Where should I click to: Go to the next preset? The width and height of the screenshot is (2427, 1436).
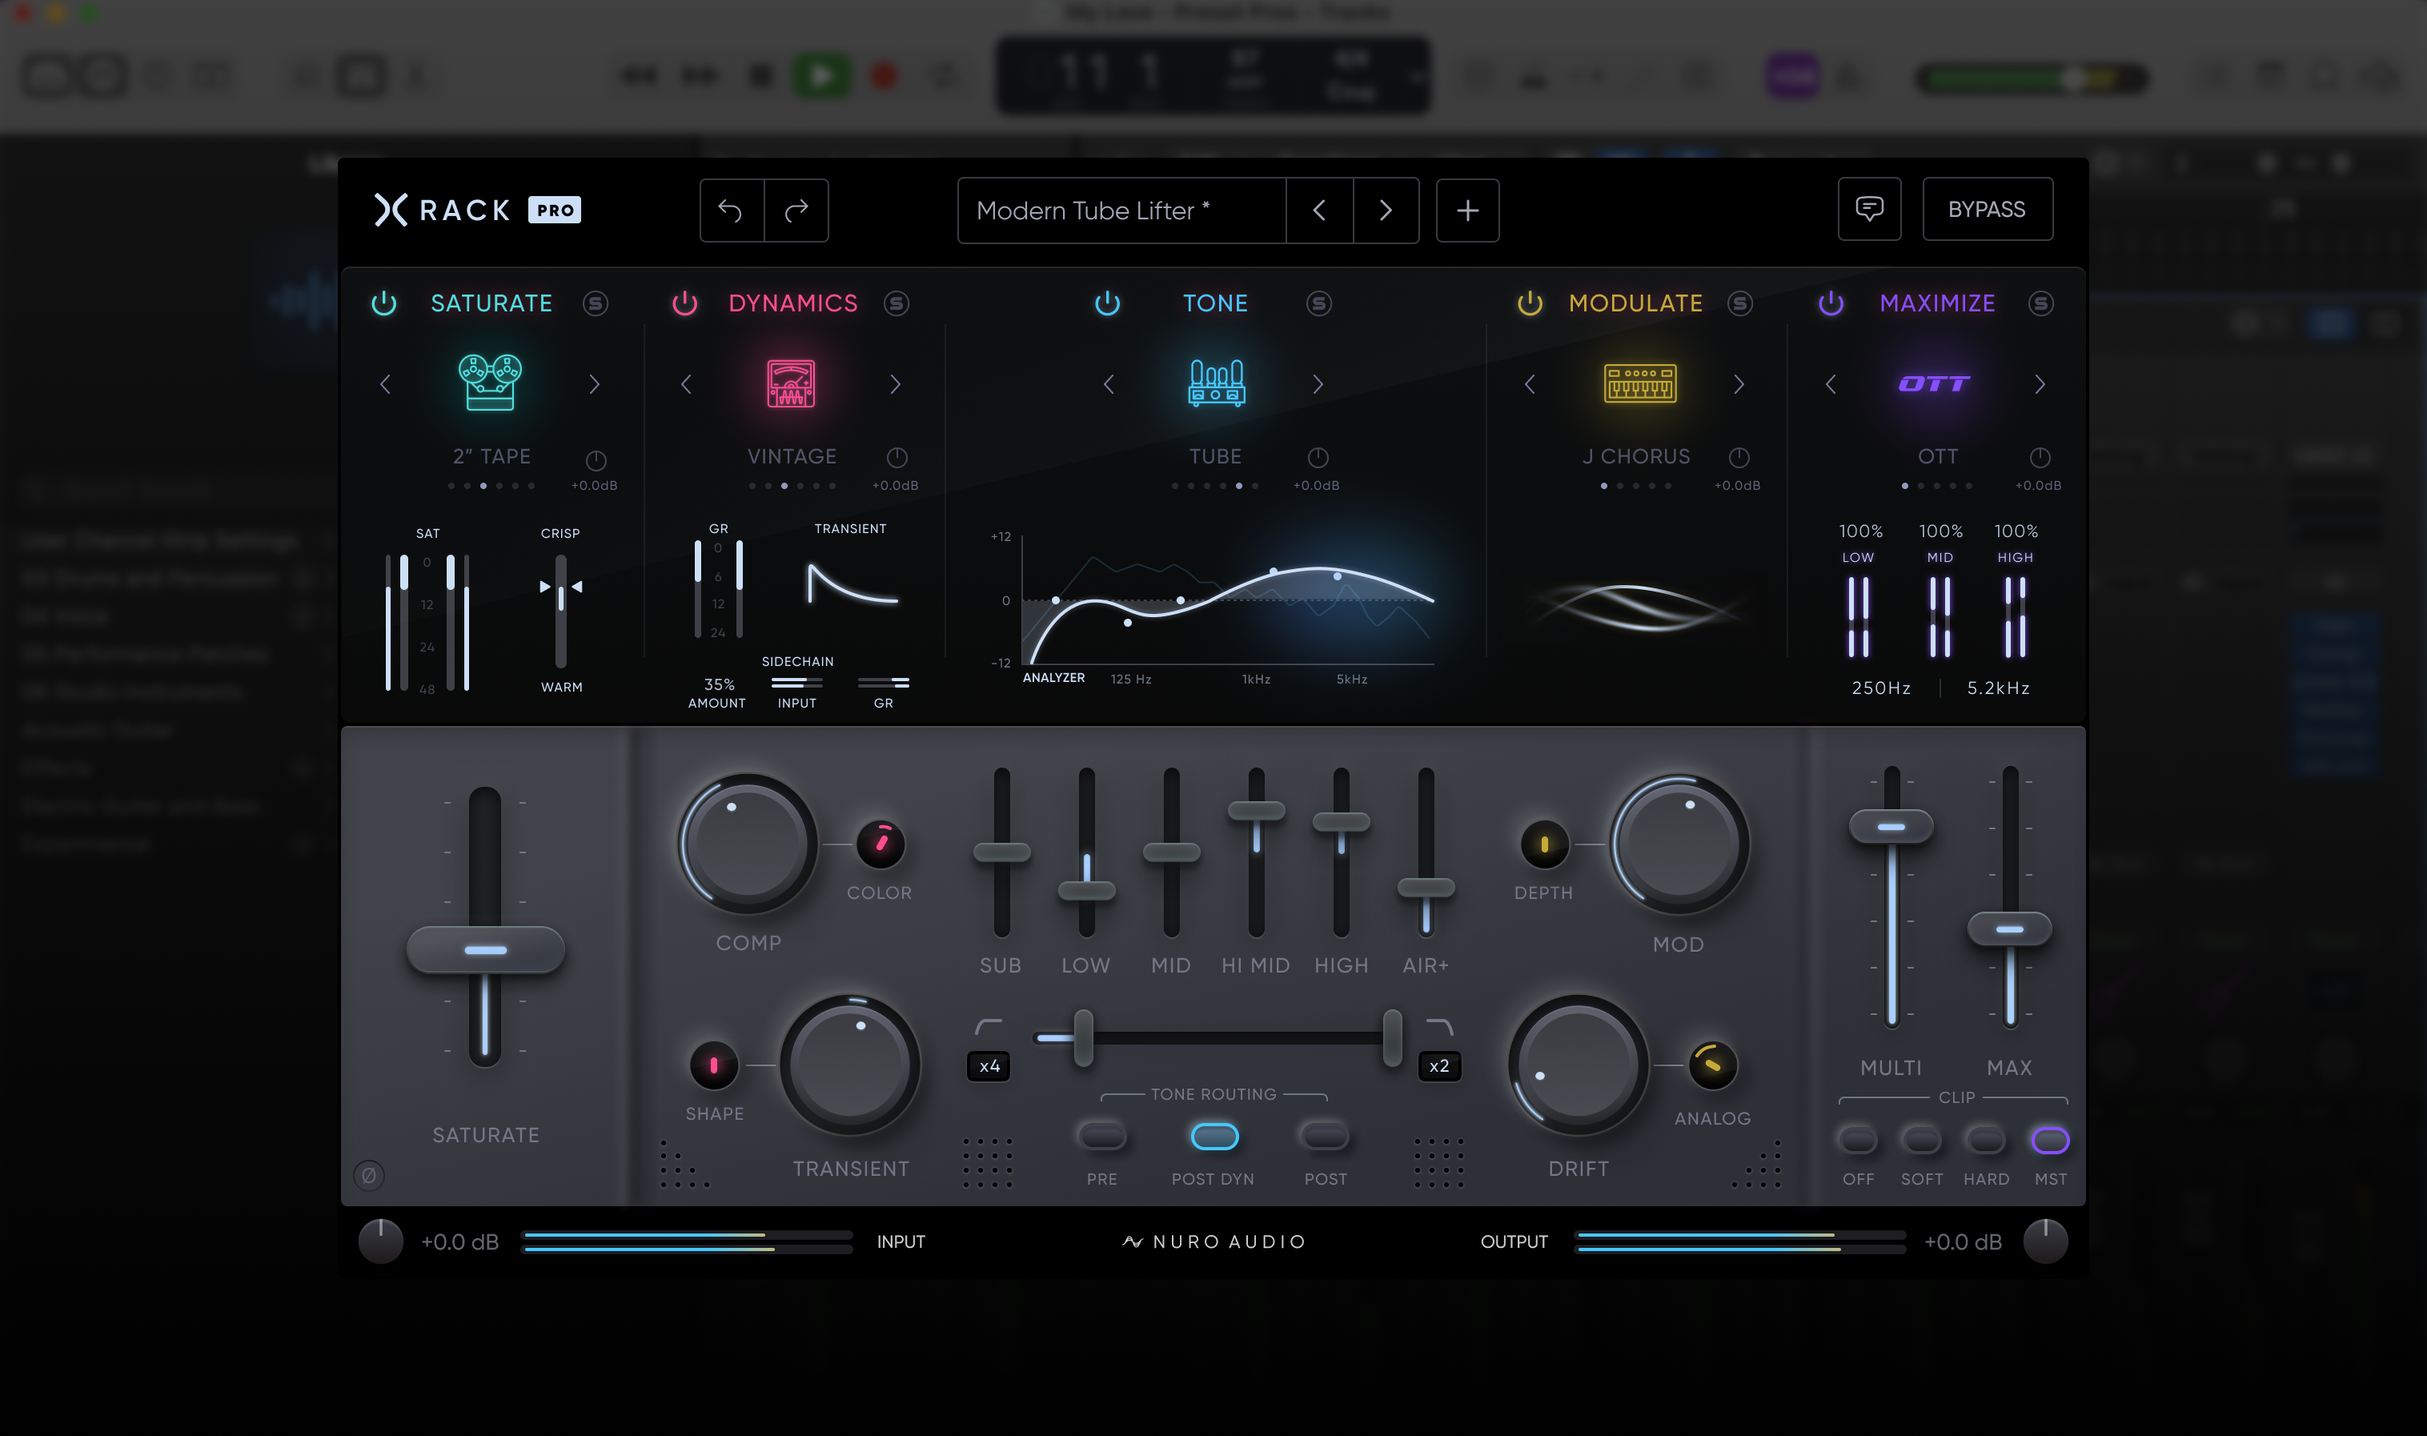(1385, 210)
